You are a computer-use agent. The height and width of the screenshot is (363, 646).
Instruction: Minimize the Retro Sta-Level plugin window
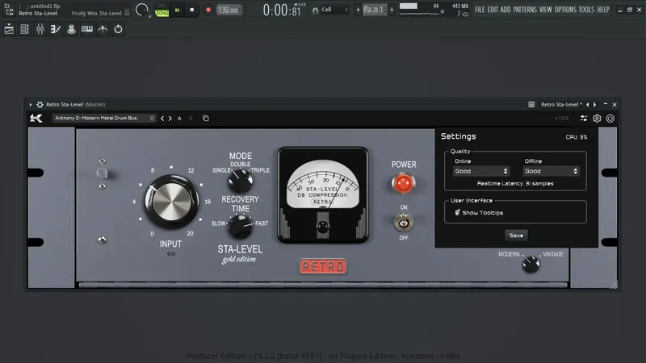(x=605, y=105)
